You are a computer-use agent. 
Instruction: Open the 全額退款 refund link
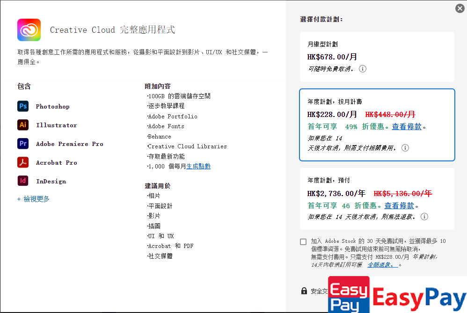pos(383,265)
